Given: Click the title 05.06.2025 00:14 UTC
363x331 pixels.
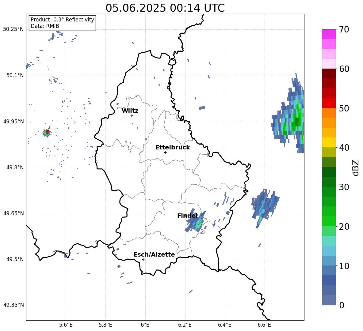Looking at the screenshot, I should [x=165, y=8].
